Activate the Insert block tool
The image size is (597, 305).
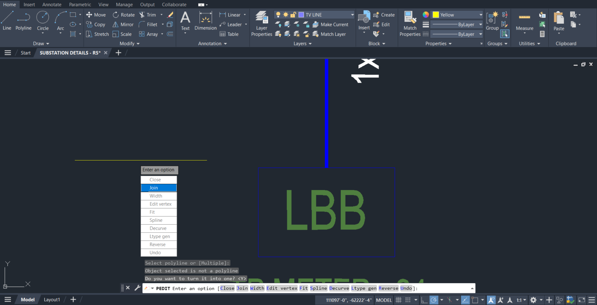coord(363,19)
